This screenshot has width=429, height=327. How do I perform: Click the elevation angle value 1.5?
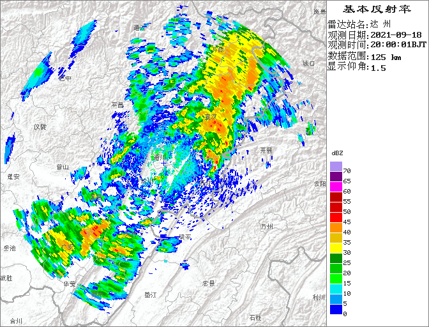(x=379, y=68)
